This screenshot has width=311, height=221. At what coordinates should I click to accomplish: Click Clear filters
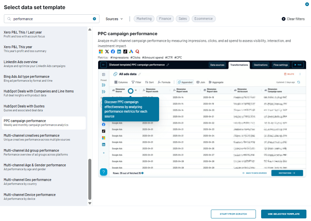[293, 19]
